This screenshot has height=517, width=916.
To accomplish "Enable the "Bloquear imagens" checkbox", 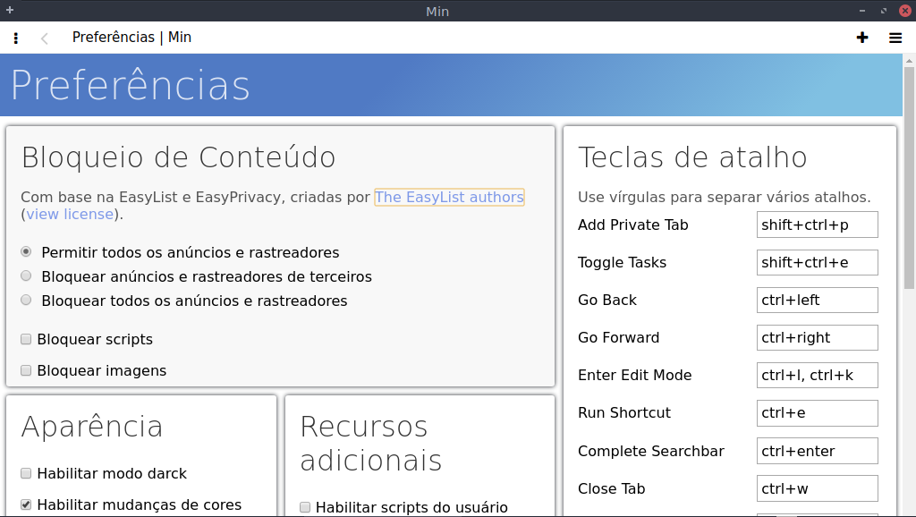I will [x=25, y=369].
